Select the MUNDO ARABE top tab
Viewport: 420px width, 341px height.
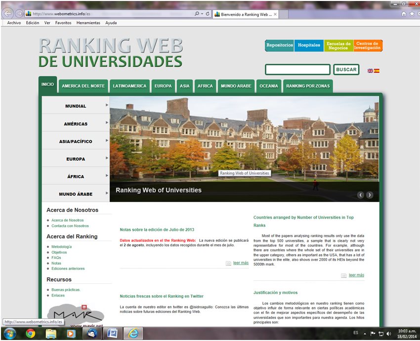(236, 86)
